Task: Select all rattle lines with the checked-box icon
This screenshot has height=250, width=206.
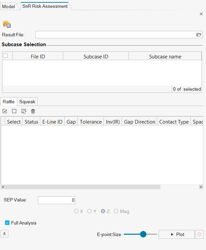Action: click(x=5, y=111)
